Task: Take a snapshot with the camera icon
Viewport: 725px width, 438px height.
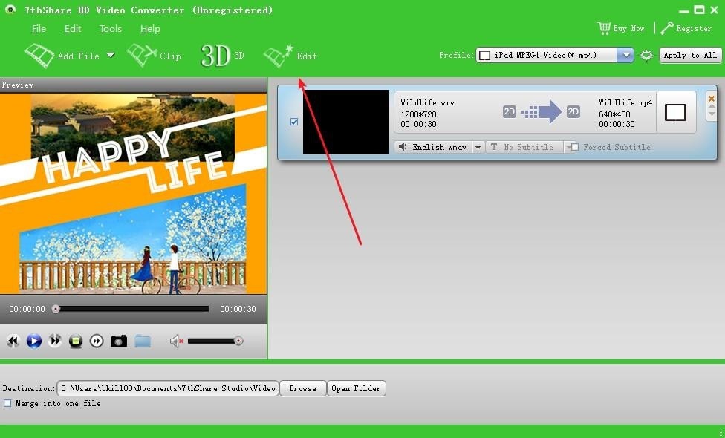Action: click(x=119, y=341)
